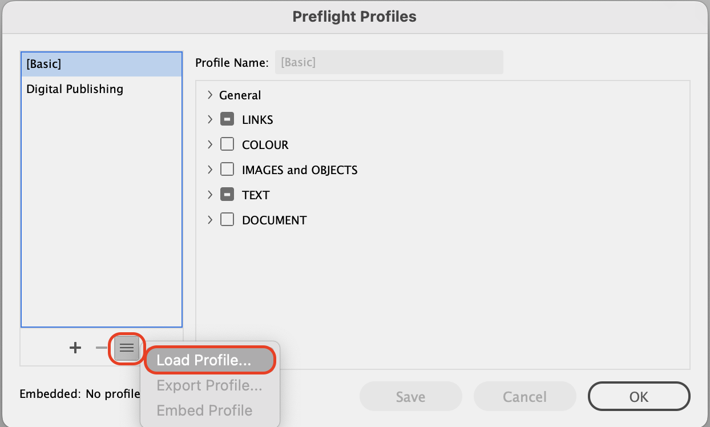710x427 pixels.
Task: Open the preflight profile hamburger menu
Action: tap(127, 348)
